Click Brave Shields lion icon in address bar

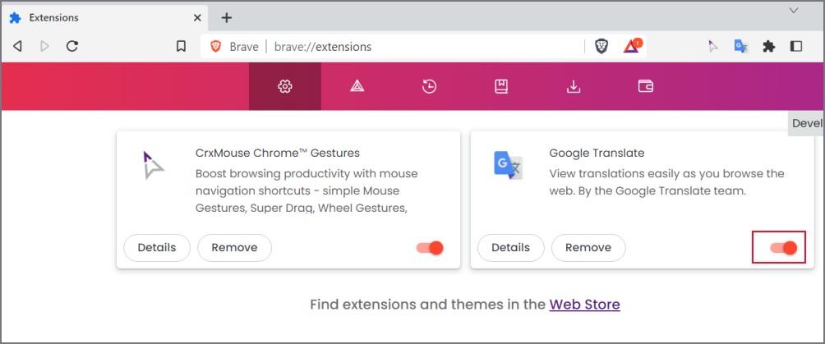point(601,46)
